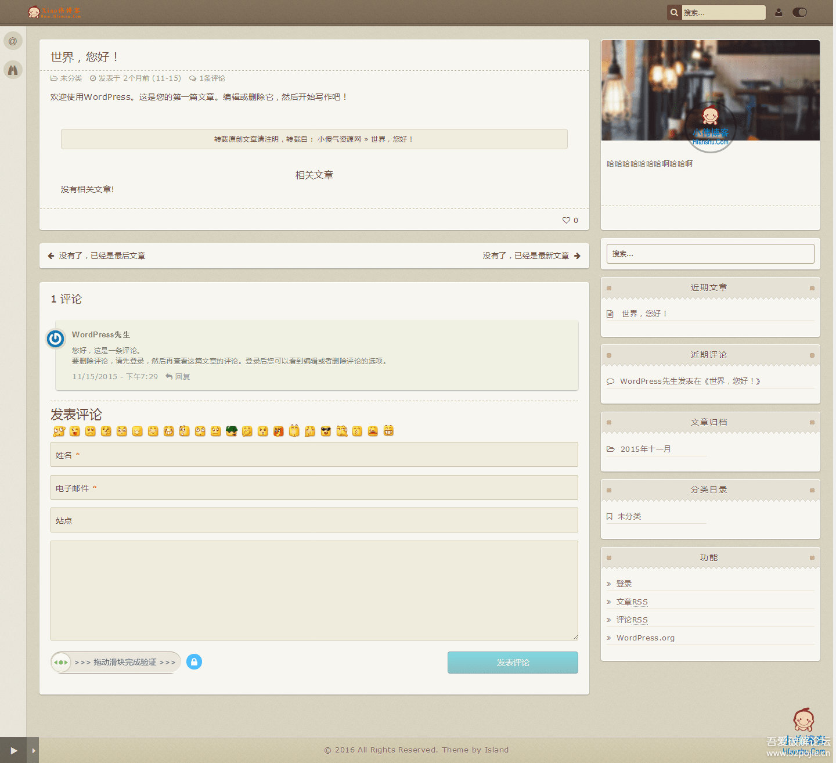Select the laughing grin emoji at row end
This screenshot has height=763, width=836.
pyautogui.click(x=389, y=431)
